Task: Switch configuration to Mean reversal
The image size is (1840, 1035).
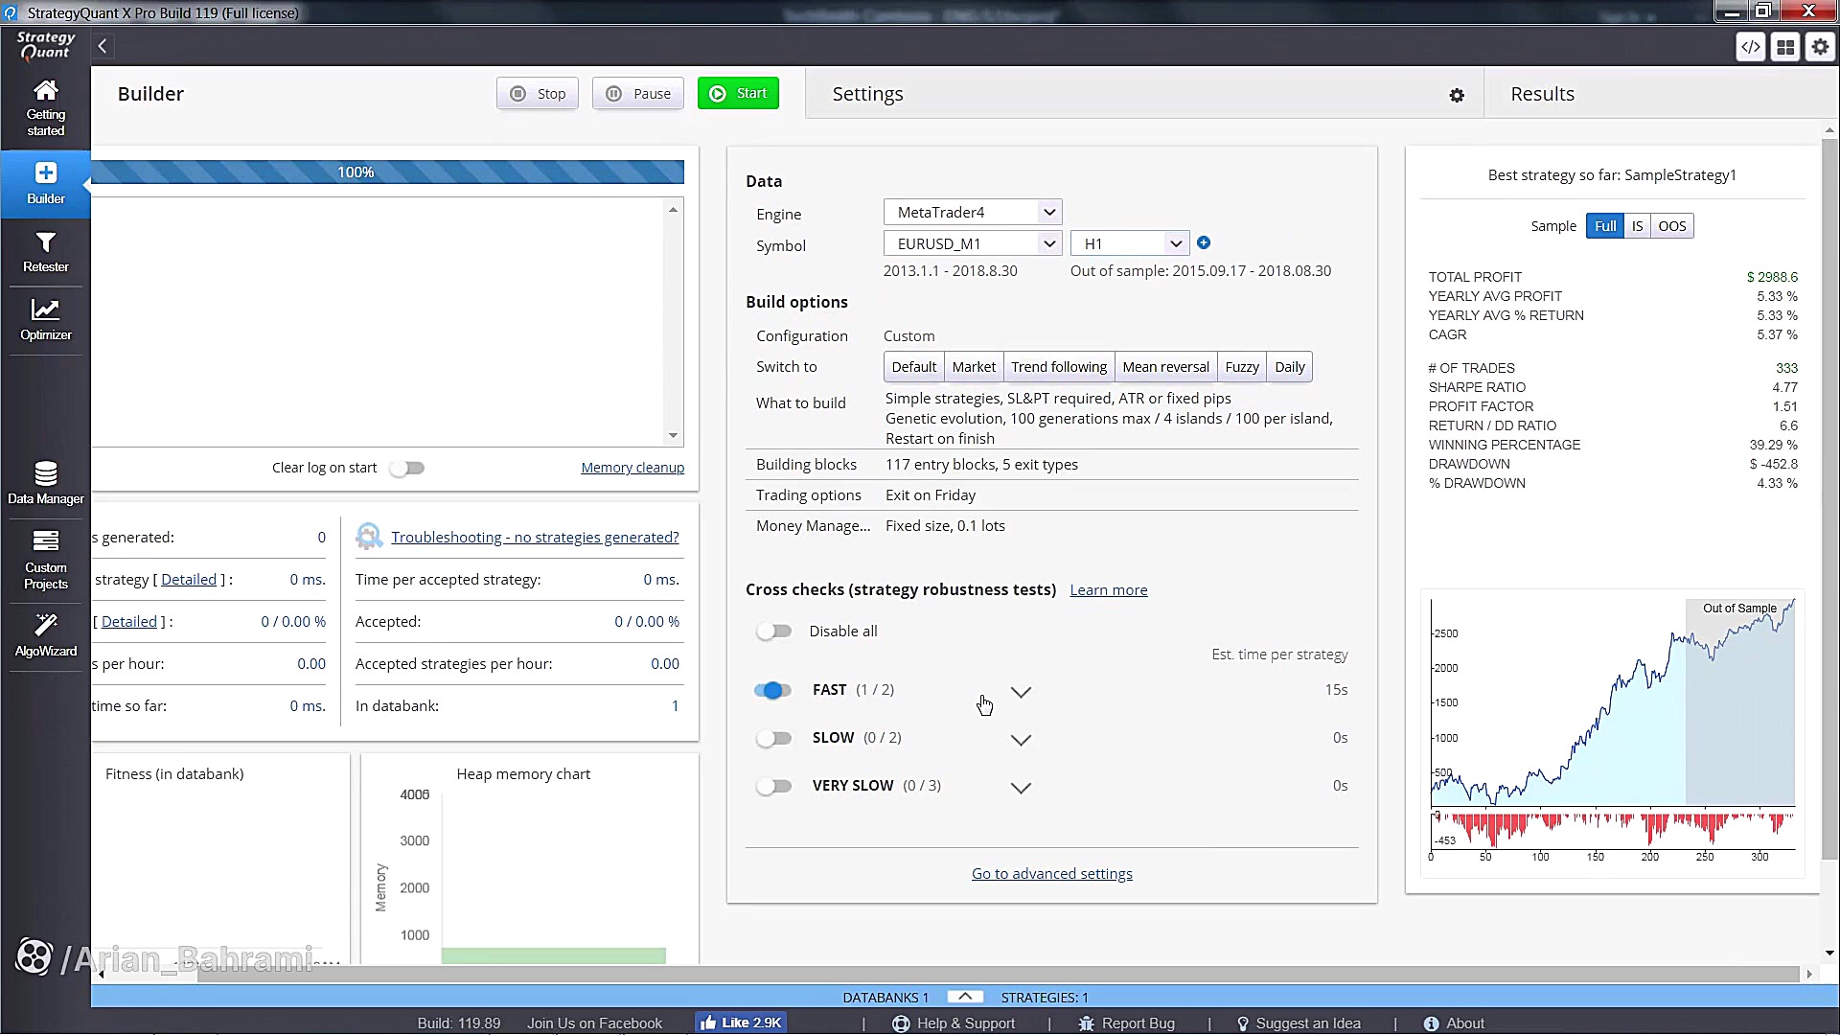Action: (x=1165, y=366)
